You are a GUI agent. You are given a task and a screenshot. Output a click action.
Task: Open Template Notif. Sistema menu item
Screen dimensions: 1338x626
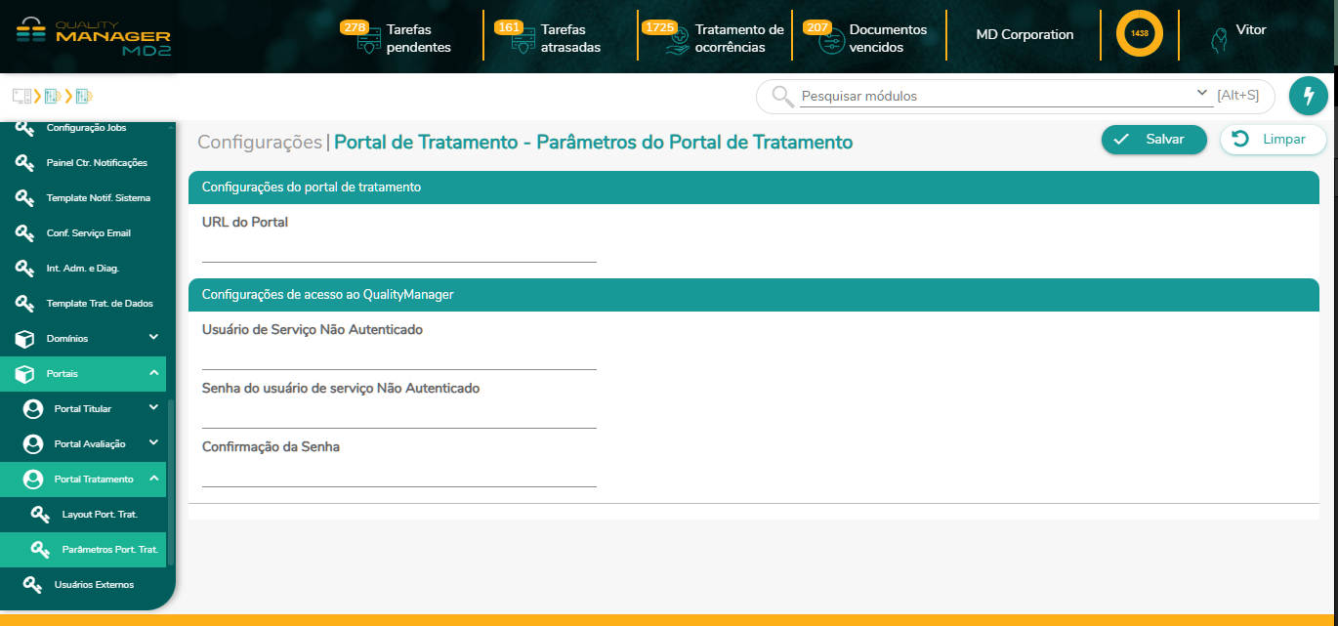[x=83, y=198]
